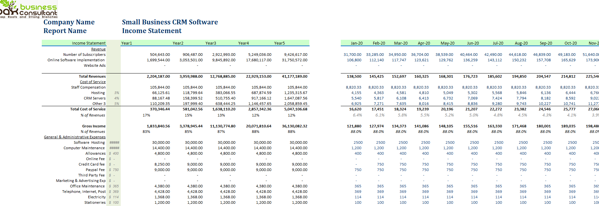Click Year1 gross margin 83%
The height and width of the screenshot is (206, 599).
point(146,132)
